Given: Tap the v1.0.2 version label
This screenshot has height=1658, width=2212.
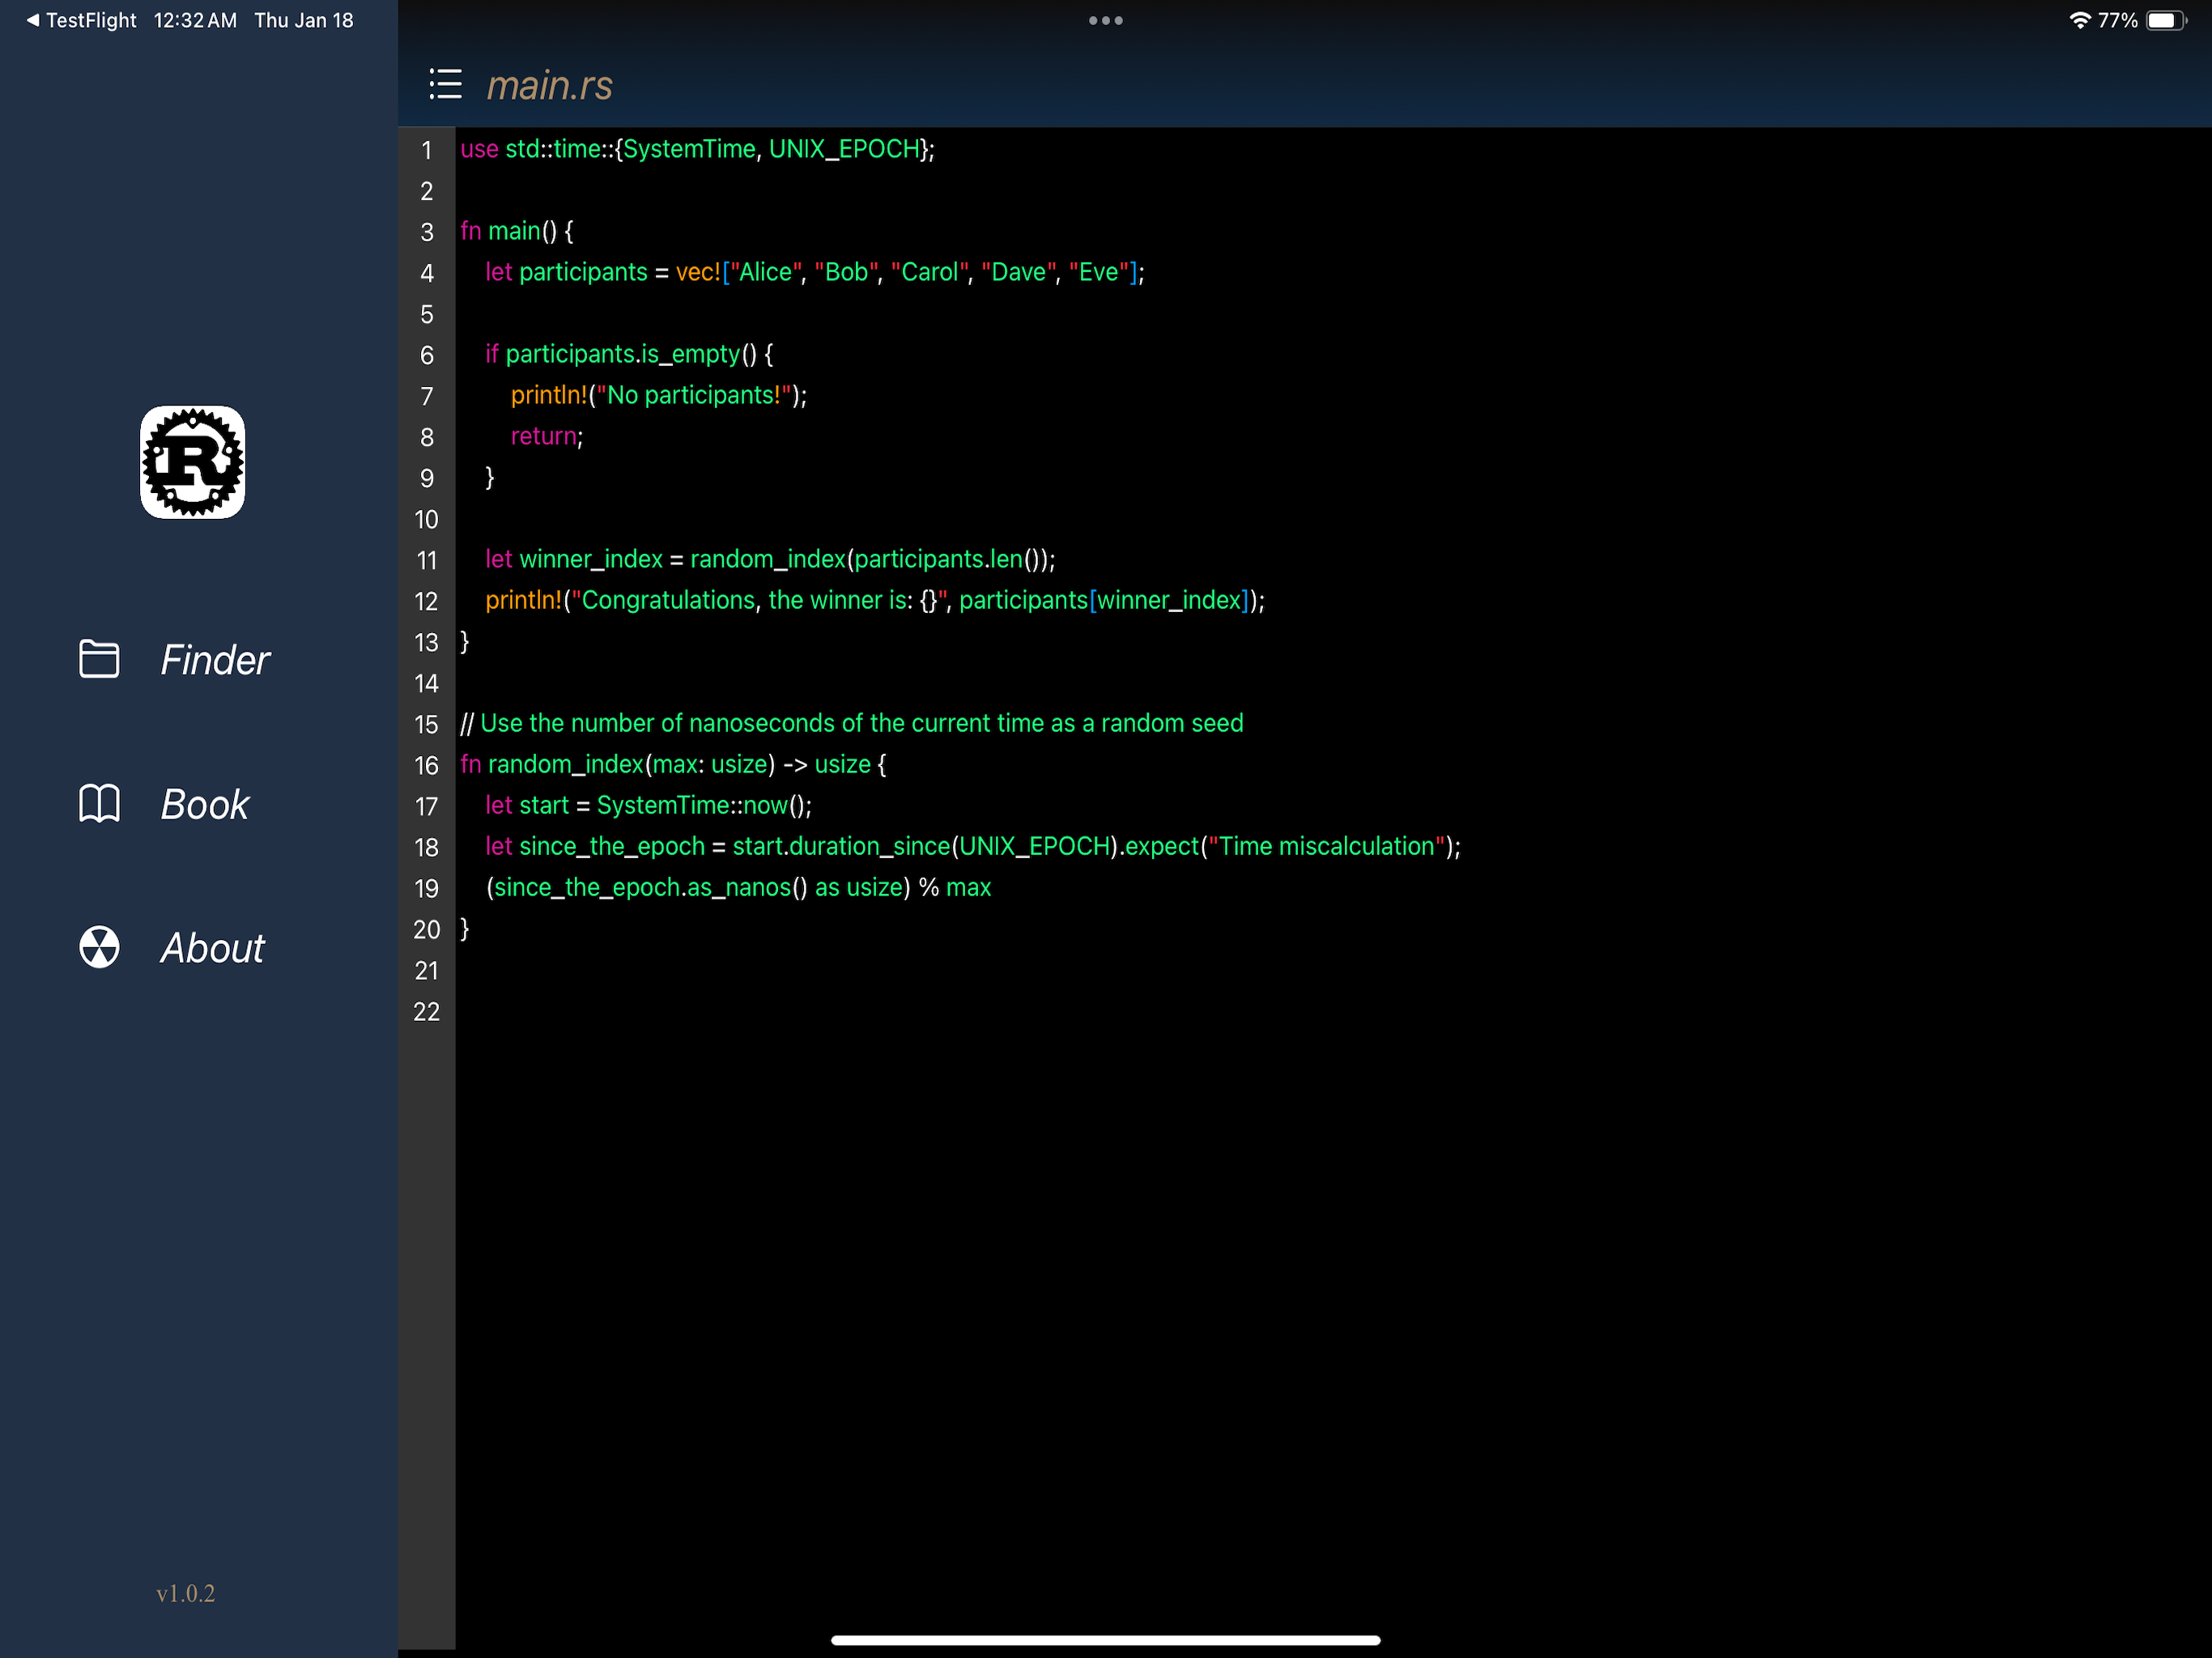Looking at the screenshot, I should (x=186, y=1593).
